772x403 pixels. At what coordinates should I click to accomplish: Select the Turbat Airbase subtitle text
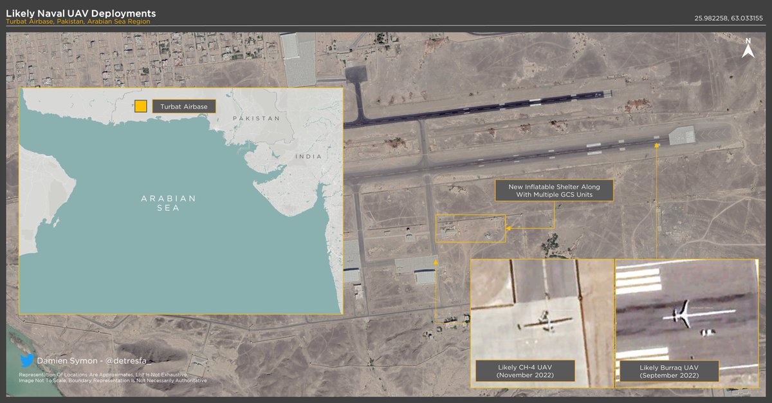point(76,21)
